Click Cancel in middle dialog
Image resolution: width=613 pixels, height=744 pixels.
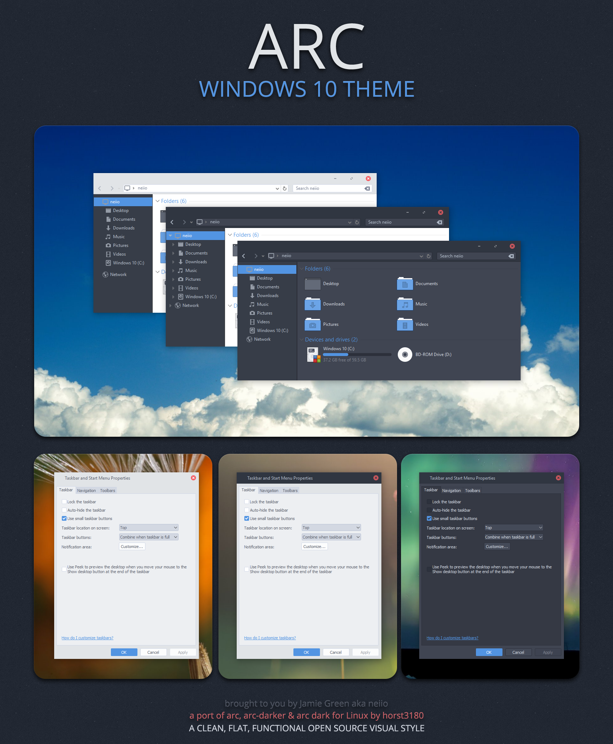click(336, 652)
